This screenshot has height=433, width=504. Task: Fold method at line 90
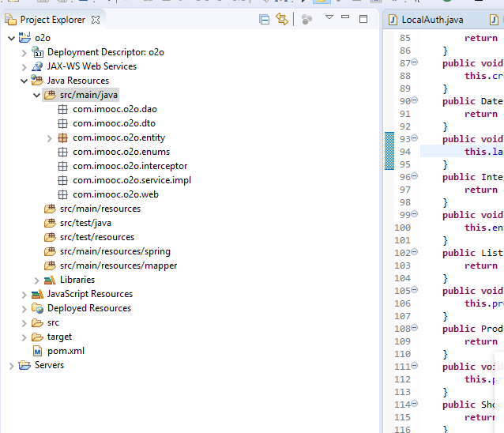pyautogui.click(x=415, y=100)
